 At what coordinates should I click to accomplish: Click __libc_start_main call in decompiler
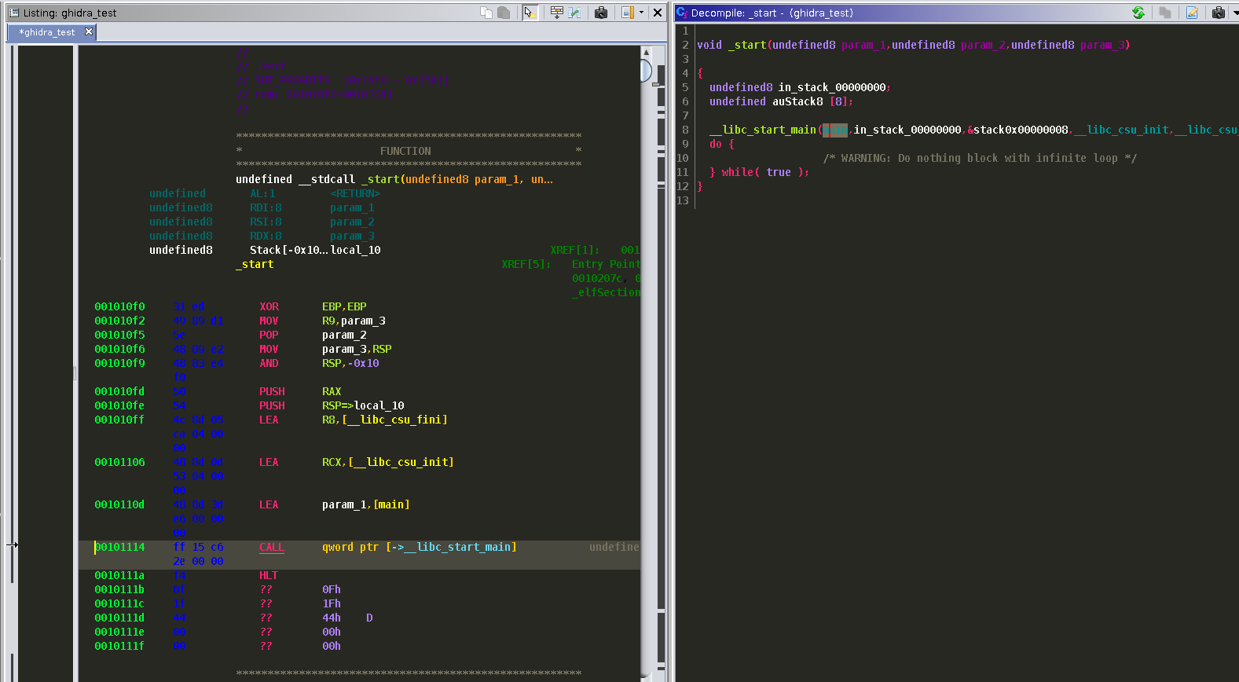point(763,130)
